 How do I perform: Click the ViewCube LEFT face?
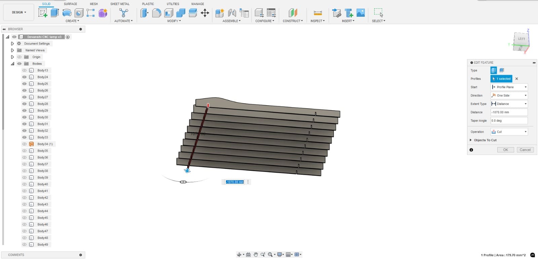521,39
